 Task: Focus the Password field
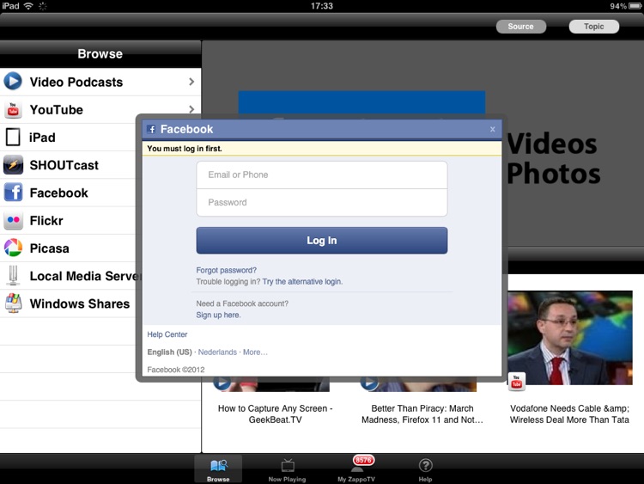click(x=322, y=202)
